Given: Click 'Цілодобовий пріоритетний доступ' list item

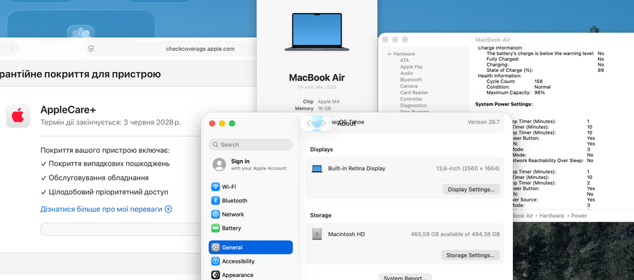Looking at the screenshot, I should pos(104,192).
